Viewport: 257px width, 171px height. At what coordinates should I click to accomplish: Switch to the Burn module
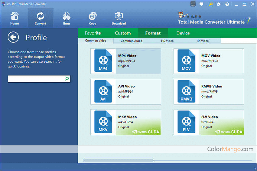tap(67, 18)
